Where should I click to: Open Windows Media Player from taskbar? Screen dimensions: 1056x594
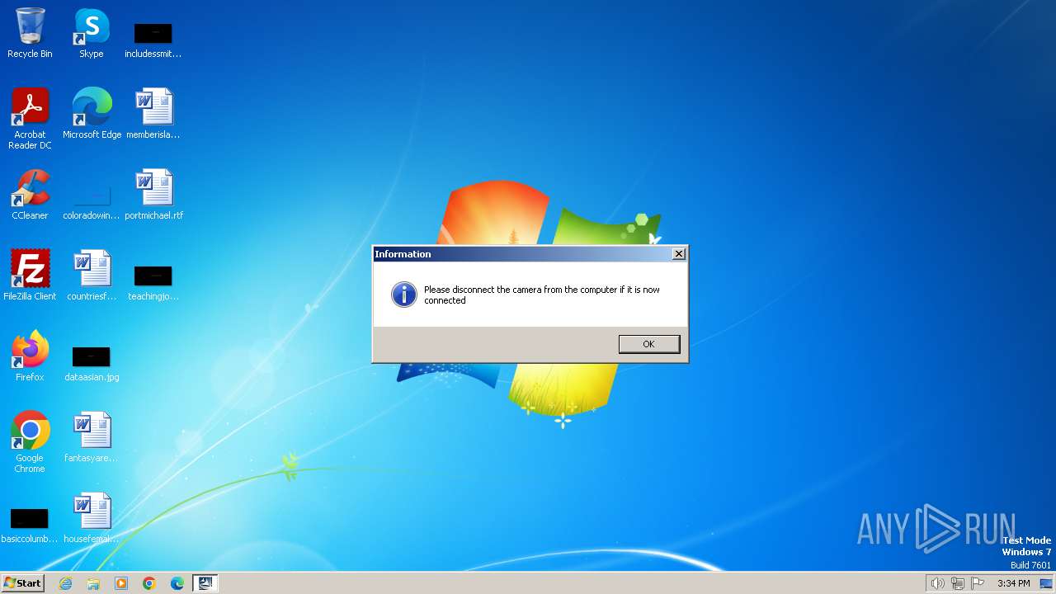(121, 583)
